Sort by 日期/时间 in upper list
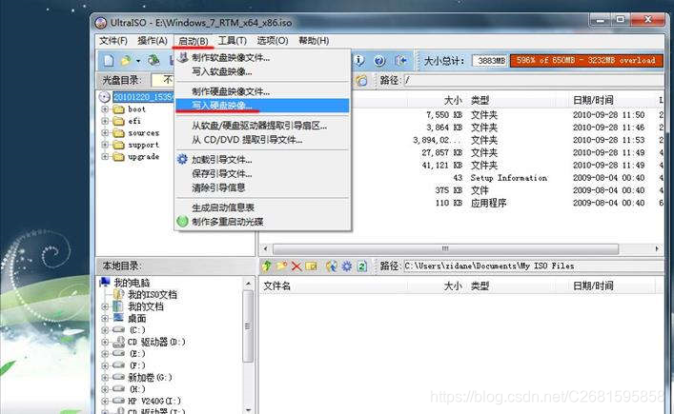The width and height of the screenshot is (674, 414). click(x=593, y=100)
